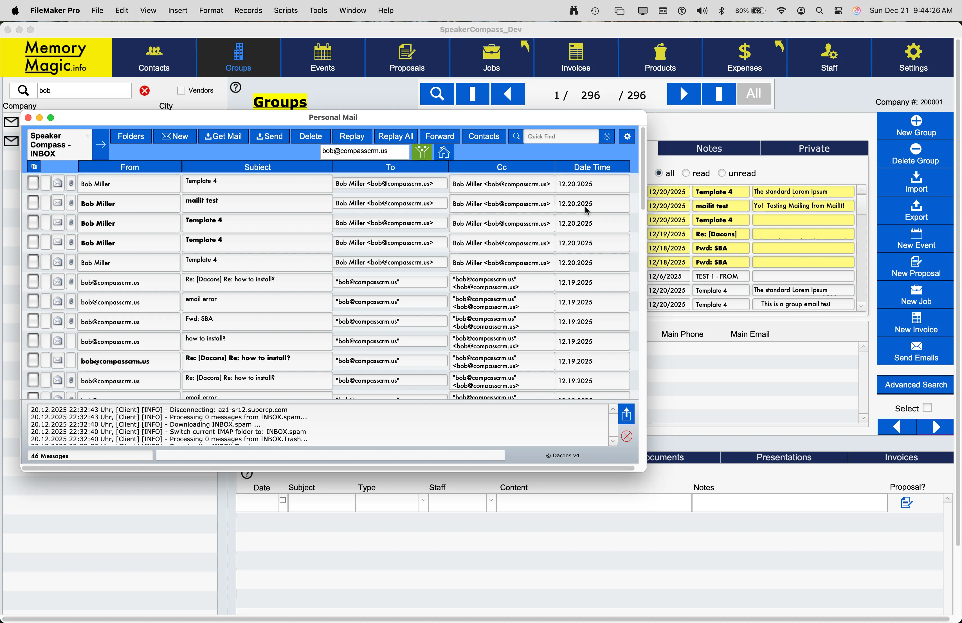Click the New Proposal sidebar icon
This screenshot has height=623, width=962.
916,267
